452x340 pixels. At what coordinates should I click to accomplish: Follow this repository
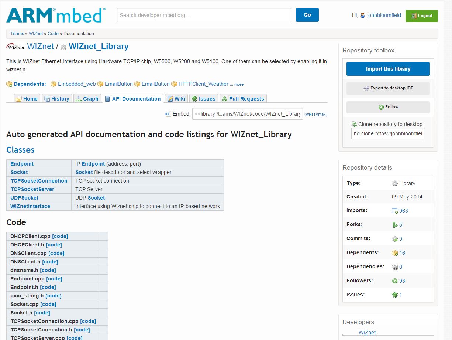[x=388, y=107]
